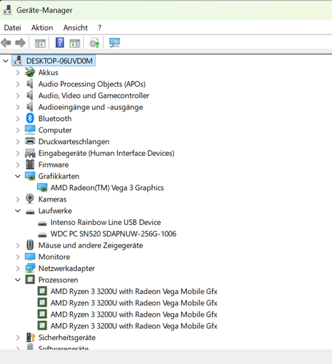Click the Bluetooth logo icon
Viewport: 332px width, 364px height.
pyautogui.click(x=30, y=118)
